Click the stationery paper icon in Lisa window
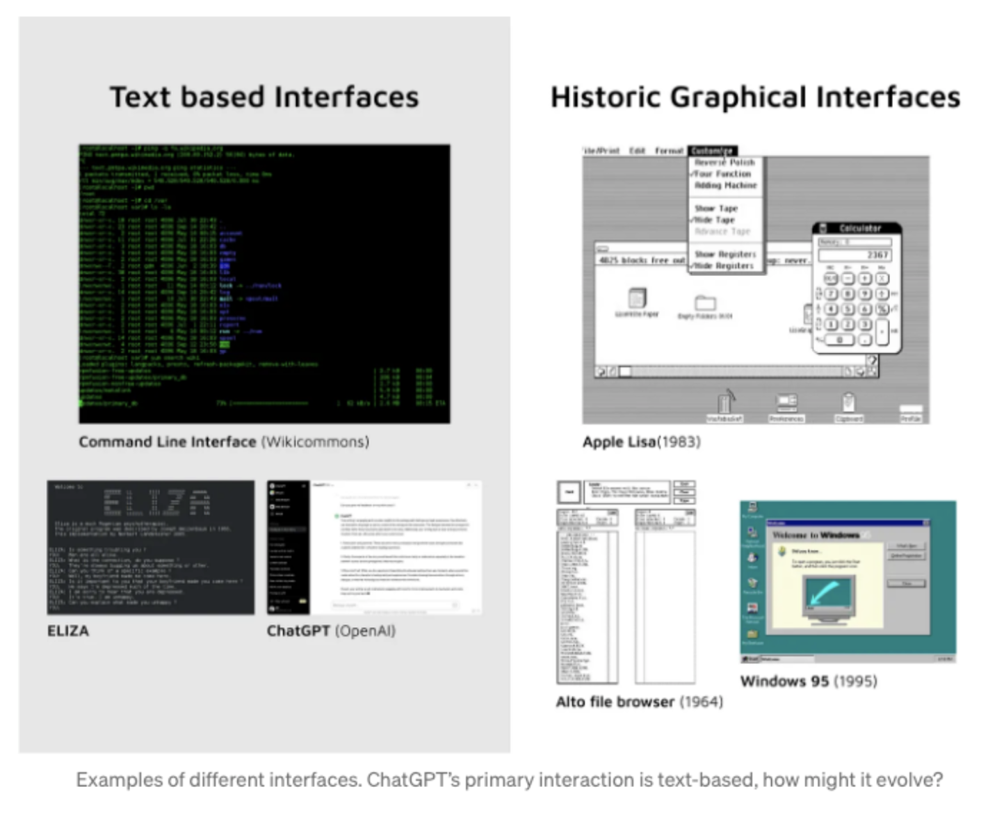The image size is (1004, 819). click(636, 299)
